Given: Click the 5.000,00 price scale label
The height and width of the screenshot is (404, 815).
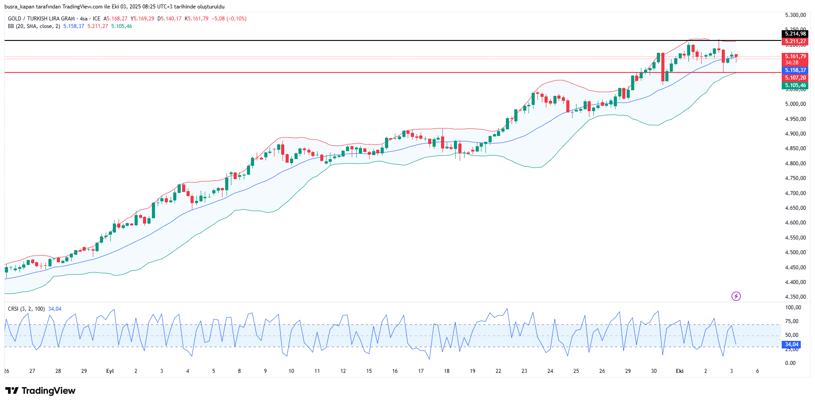Looking at the screenshot, I should [x=795, y=104].
